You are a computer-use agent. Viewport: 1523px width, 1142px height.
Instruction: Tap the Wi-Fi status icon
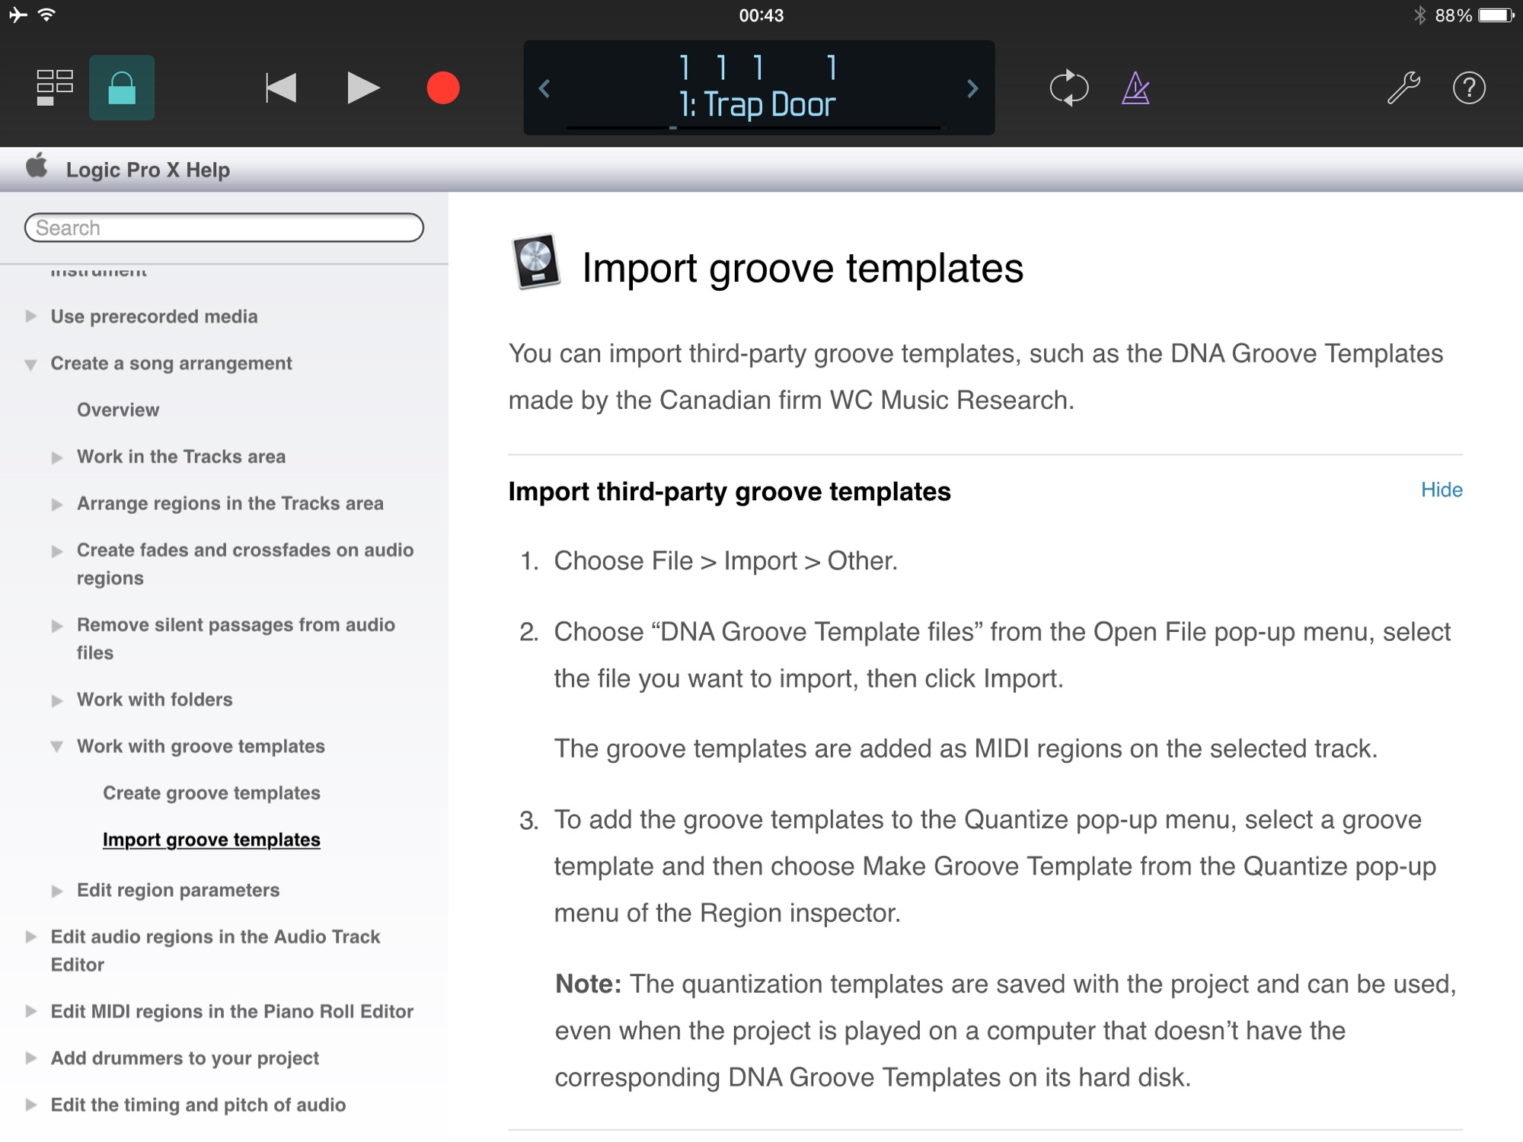click(x=47, y=14)
